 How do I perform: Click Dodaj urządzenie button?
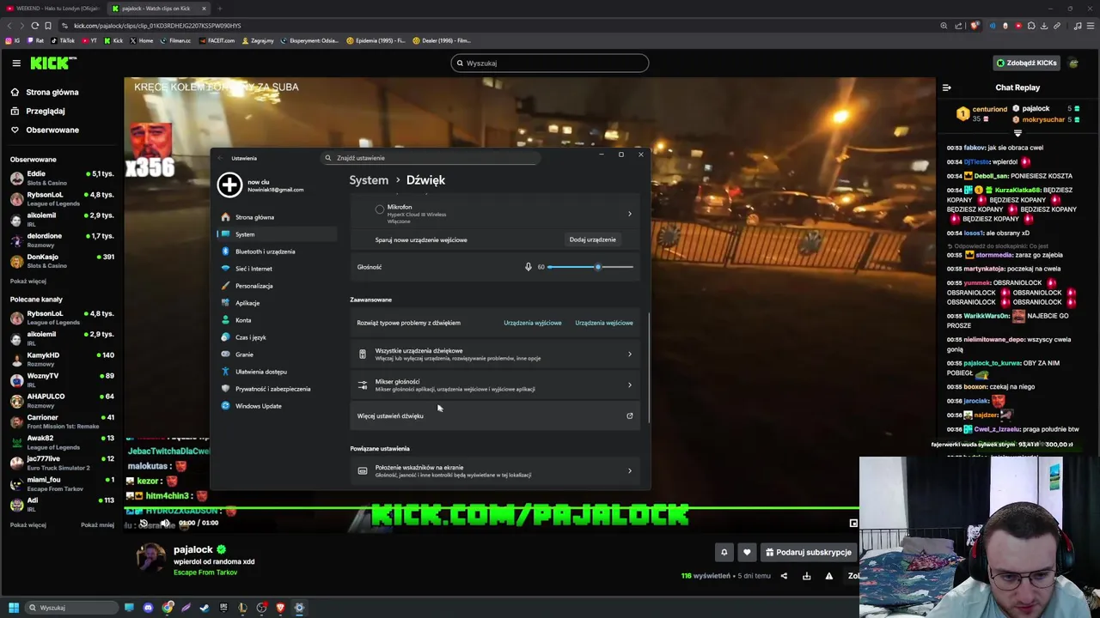pyautogui.click(x=592, y=239)
